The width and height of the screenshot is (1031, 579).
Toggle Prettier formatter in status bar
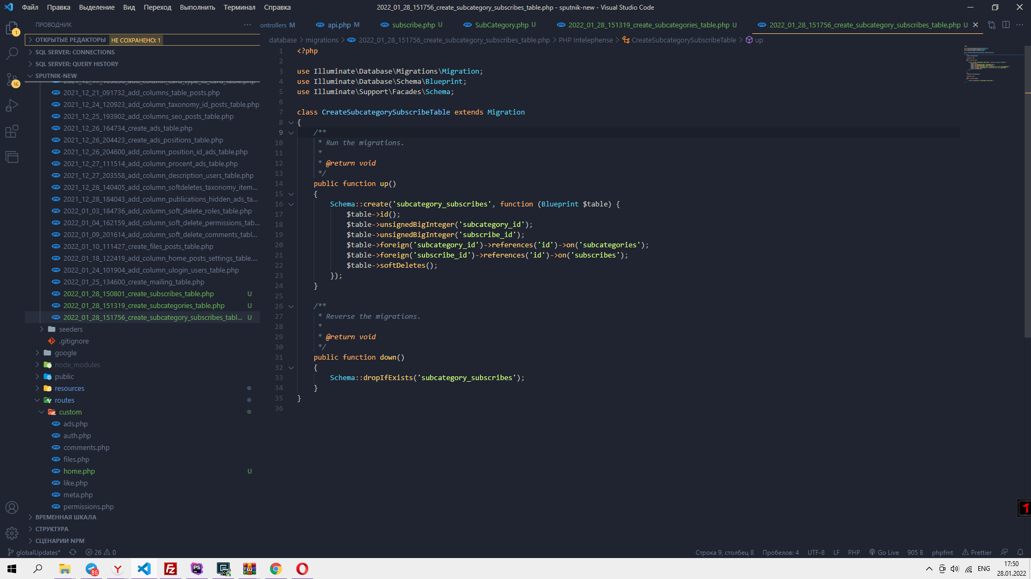coord(977,552)
